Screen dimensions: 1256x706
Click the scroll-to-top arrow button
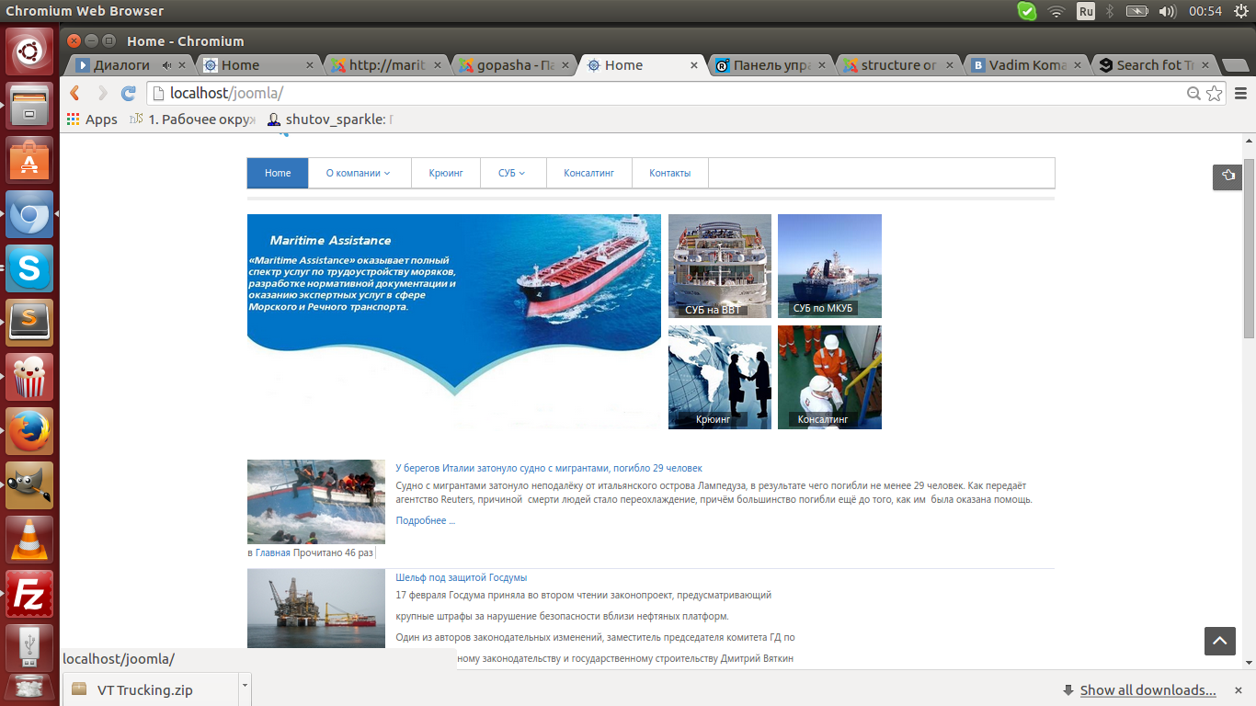point(1220,641)
